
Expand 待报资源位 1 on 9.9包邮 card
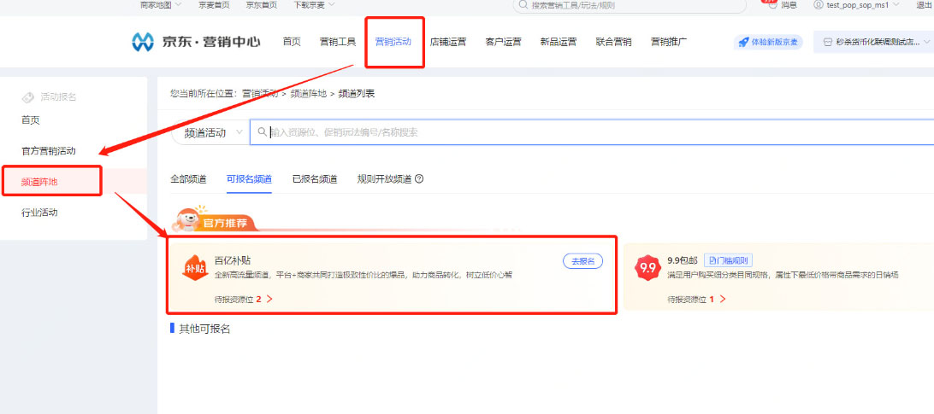coord(697,300)
